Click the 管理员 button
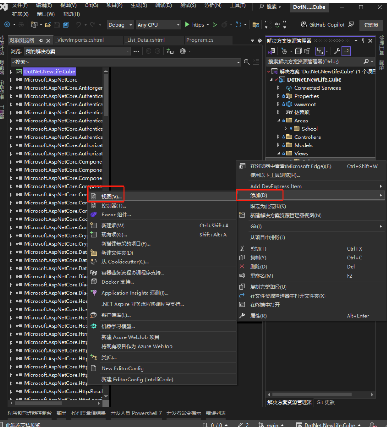387x427 pixels. point(371,25)
